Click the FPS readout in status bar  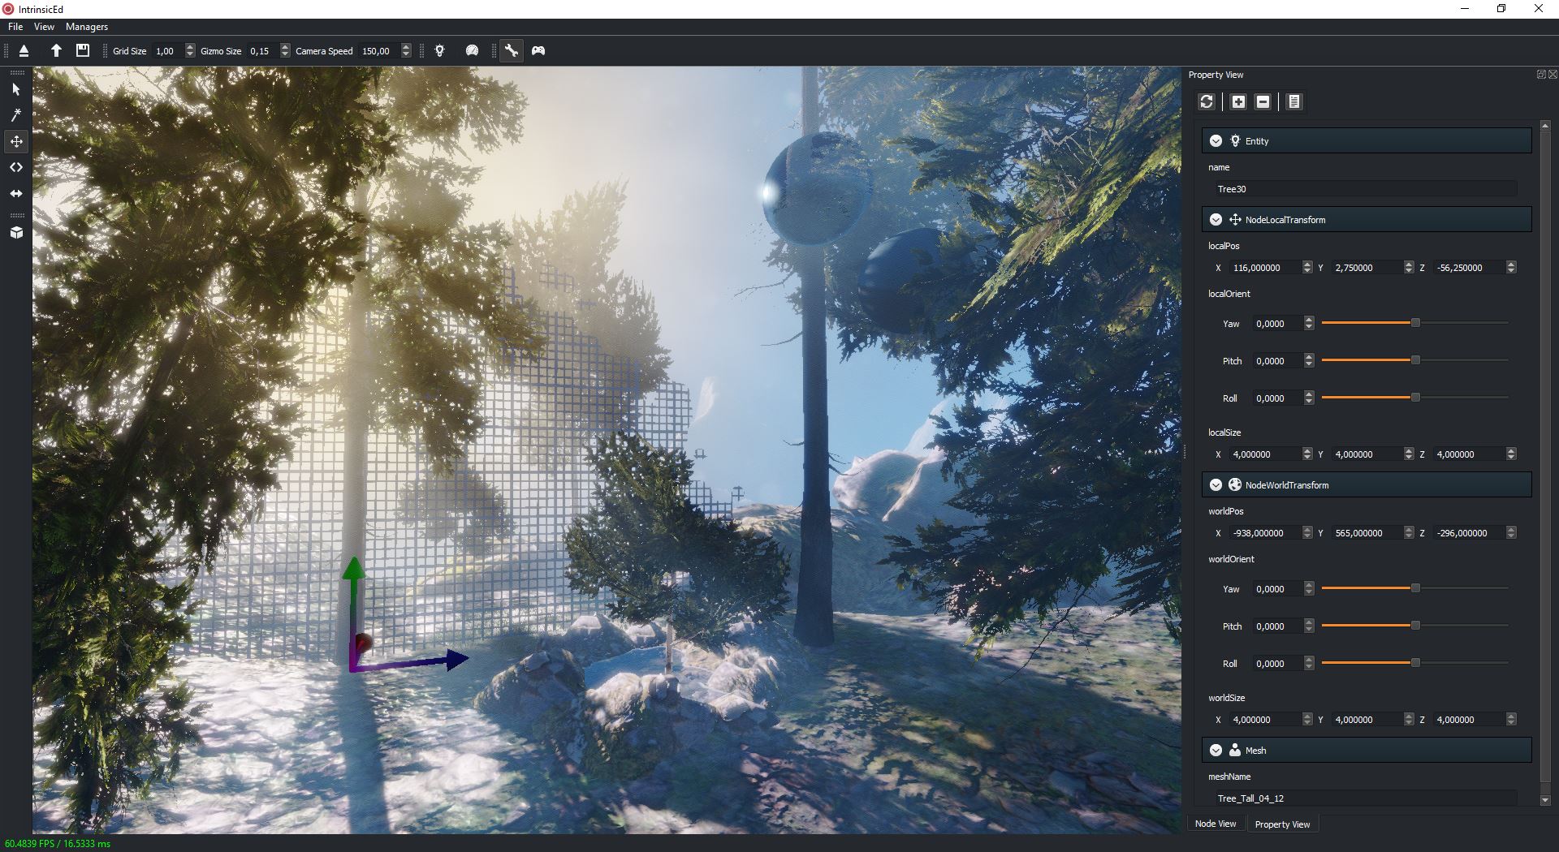pyautogui.click(x=58, y=843)
